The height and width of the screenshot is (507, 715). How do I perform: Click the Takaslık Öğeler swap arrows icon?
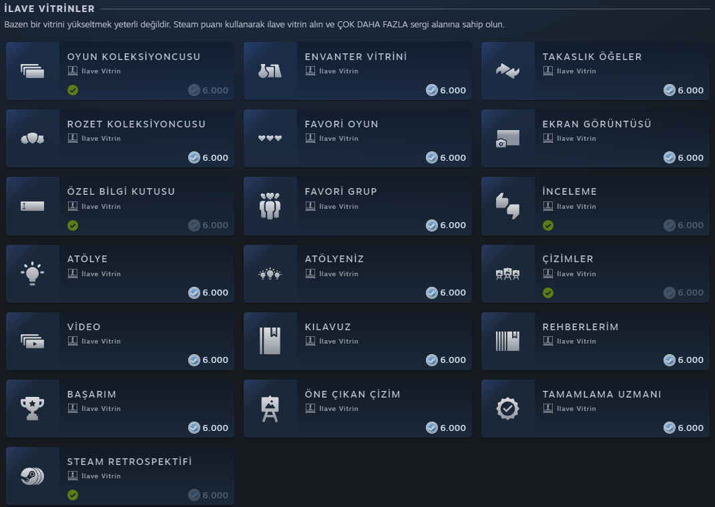(x=507, y=71)
